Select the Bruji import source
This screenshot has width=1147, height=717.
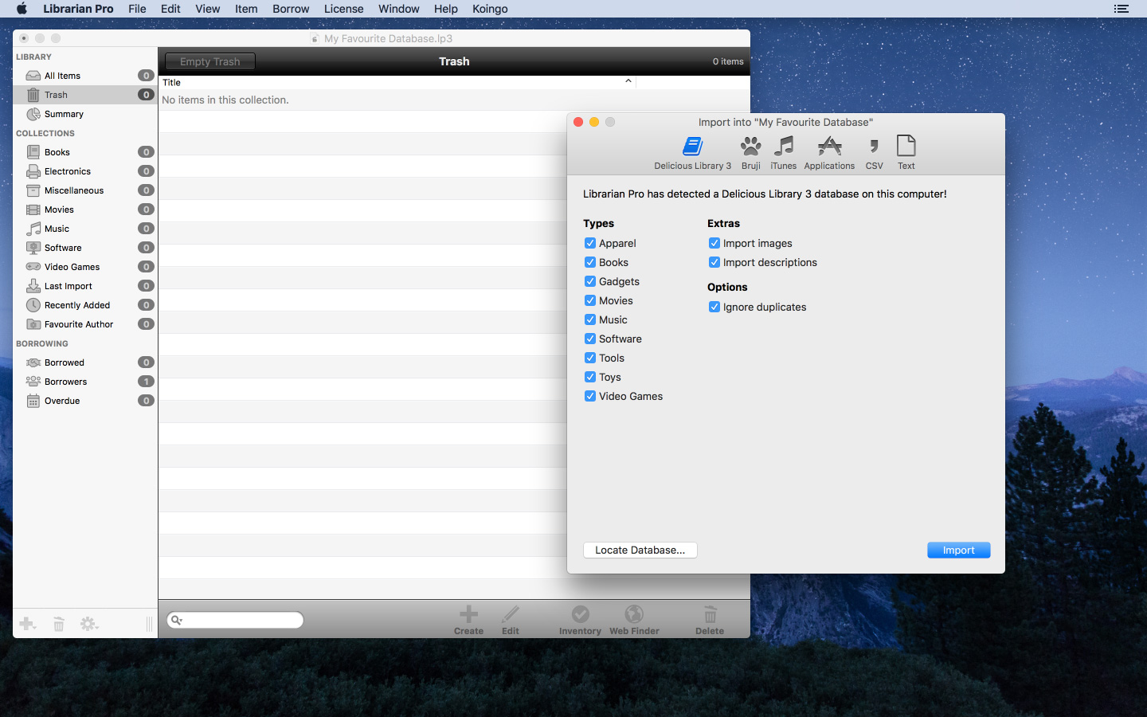point(750,153)
